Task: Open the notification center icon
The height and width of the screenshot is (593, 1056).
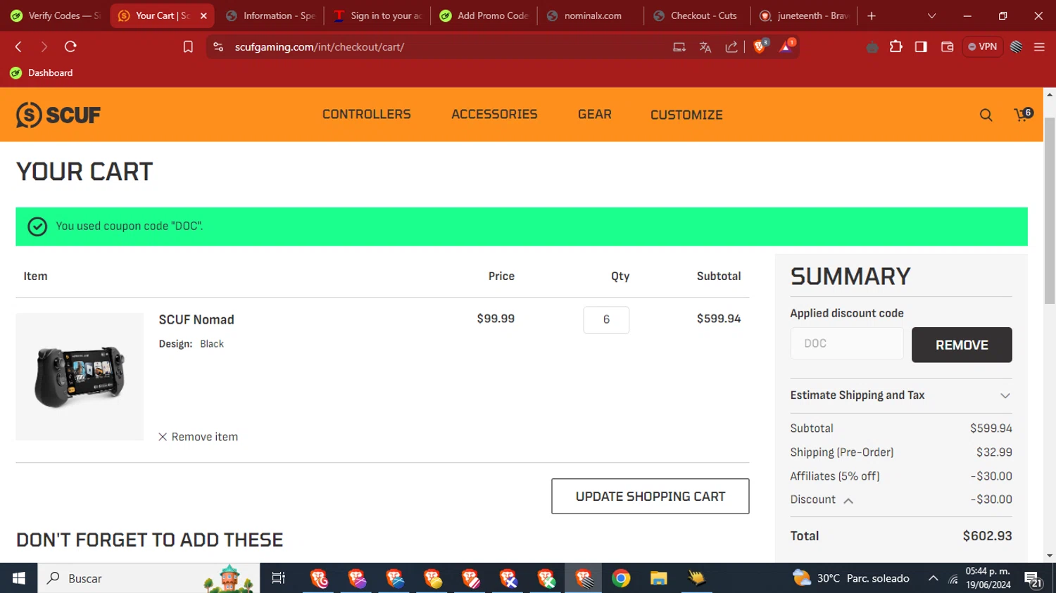Action: 1033,580
